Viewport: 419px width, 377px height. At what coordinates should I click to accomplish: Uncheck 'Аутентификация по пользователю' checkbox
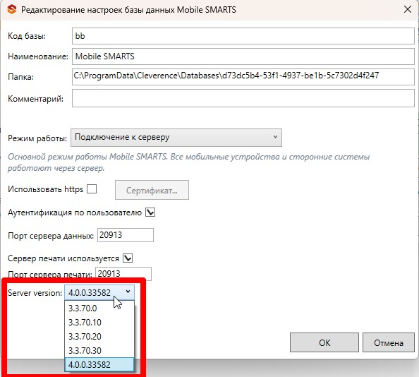150,213
